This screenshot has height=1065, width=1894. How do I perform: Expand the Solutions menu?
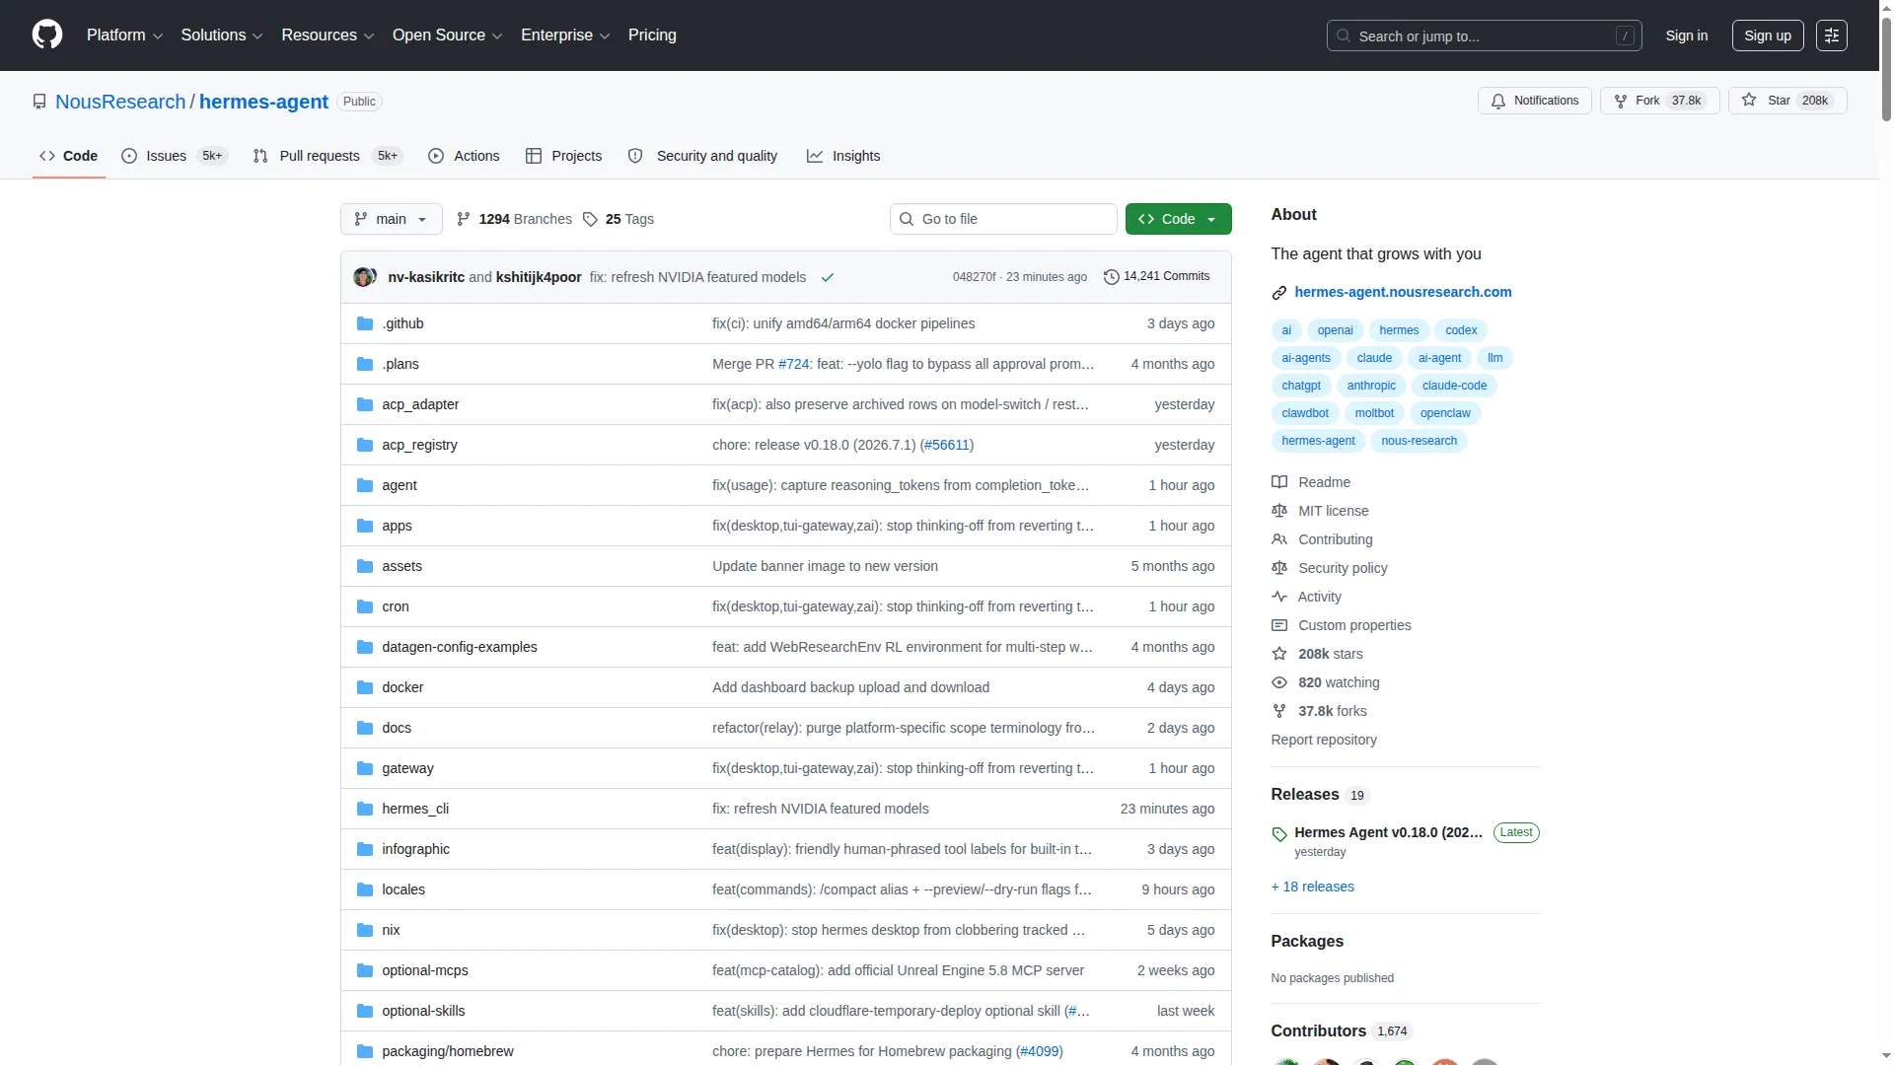[x=222, y=35]
